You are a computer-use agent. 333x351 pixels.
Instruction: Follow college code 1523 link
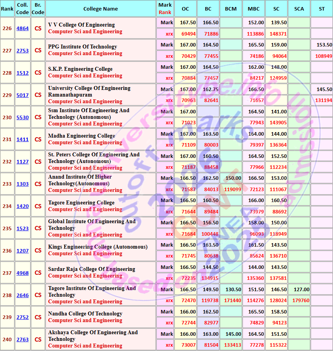[x=22, y=229]
